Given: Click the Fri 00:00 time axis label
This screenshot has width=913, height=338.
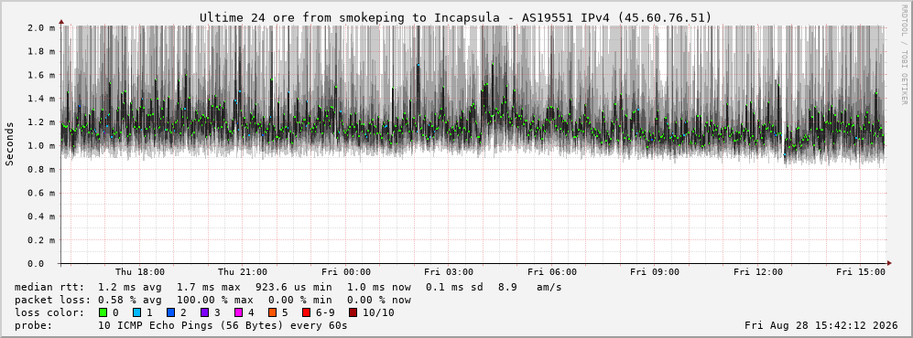Looking at the screenshot, I should pos(346,272).
